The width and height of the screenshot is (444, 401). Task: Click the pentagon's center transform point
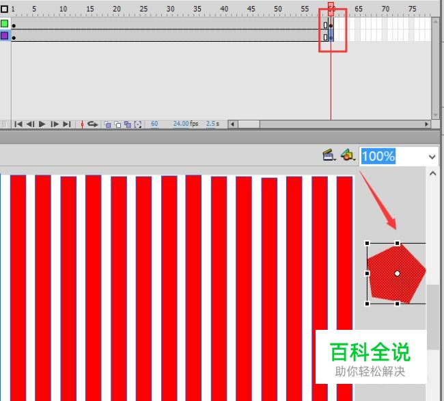(x=397, y=274)
